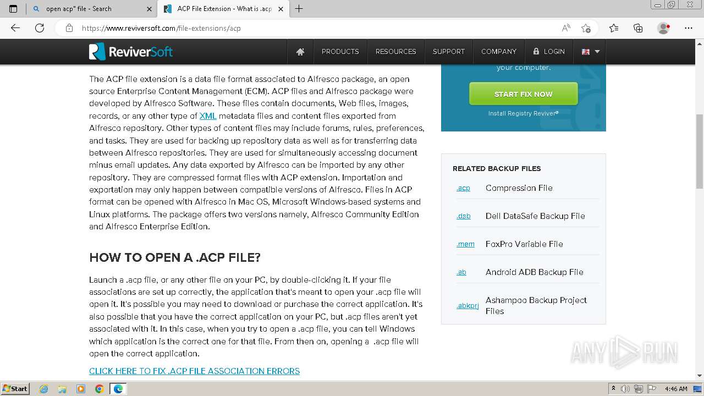704x396 pixels.
Task: Click the START FIX NOW button
Action: pyautogui.click(x=523, y=94)
